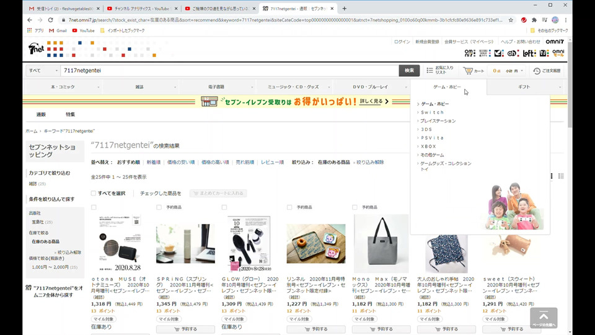The height and width of the screenshot is (335, 595).
Task: Jump to page top button
Action: coord(544,318)
